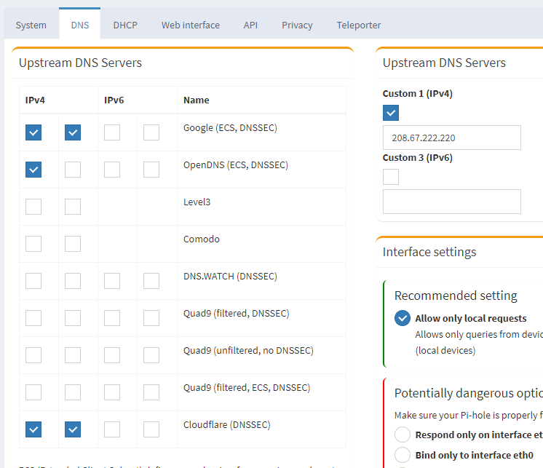Open the DHCP tab
This screenshot has height=468, width=543.
click(x=125, y=25)
